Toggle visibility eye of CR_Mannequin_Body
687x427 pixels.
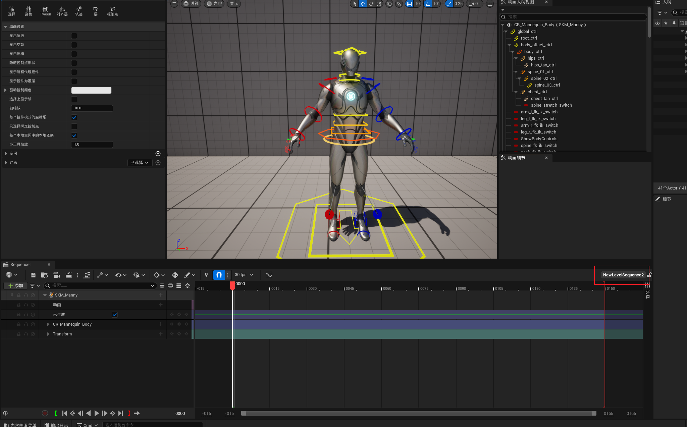(509, 25)
